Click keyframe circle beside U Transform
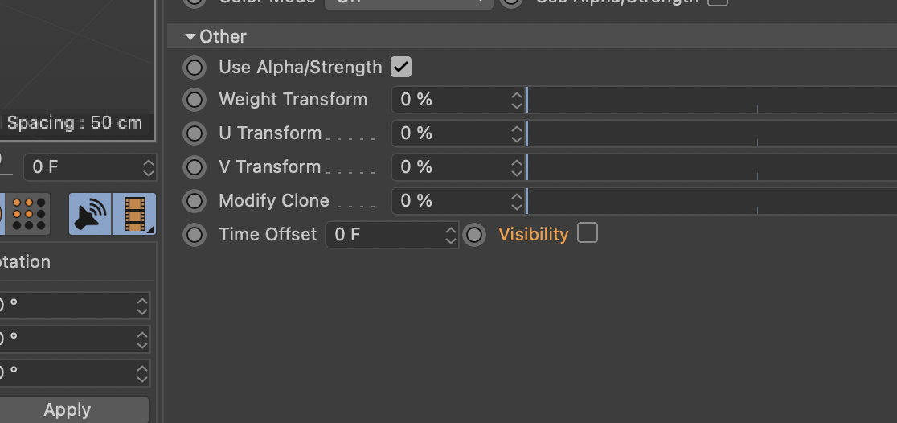This screenshot has width=897, height=423. coord(195,133)
